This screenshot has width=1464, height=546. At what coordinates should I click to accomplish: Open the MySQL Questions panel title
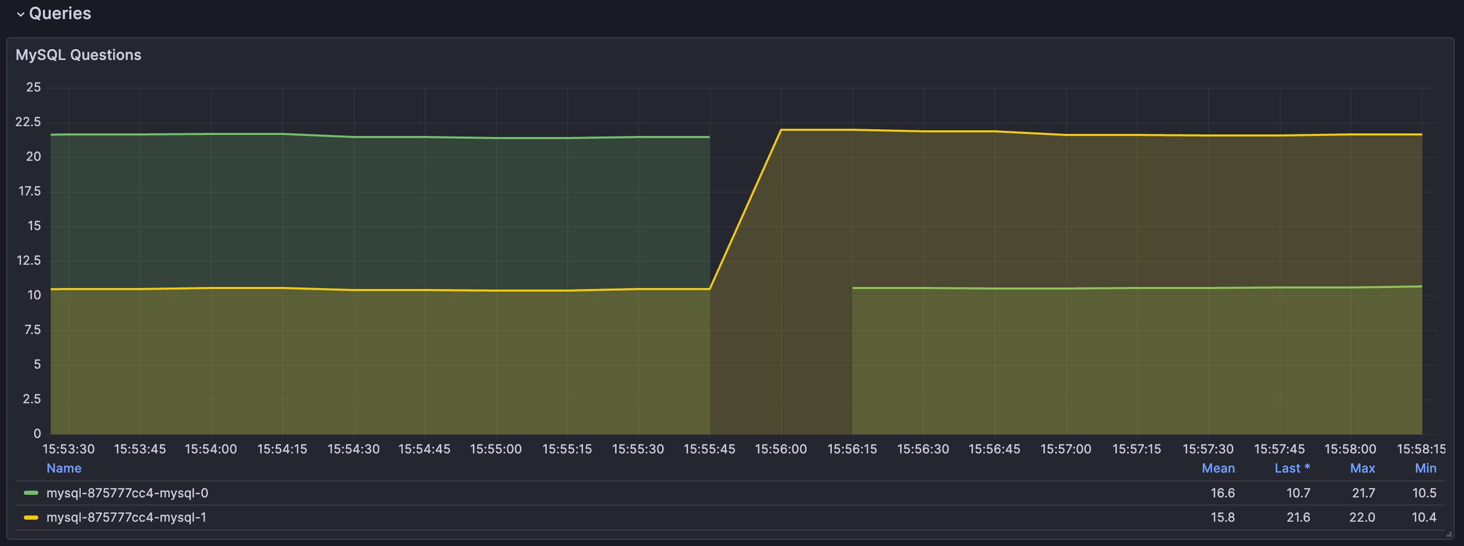click(x=79, y=55)
